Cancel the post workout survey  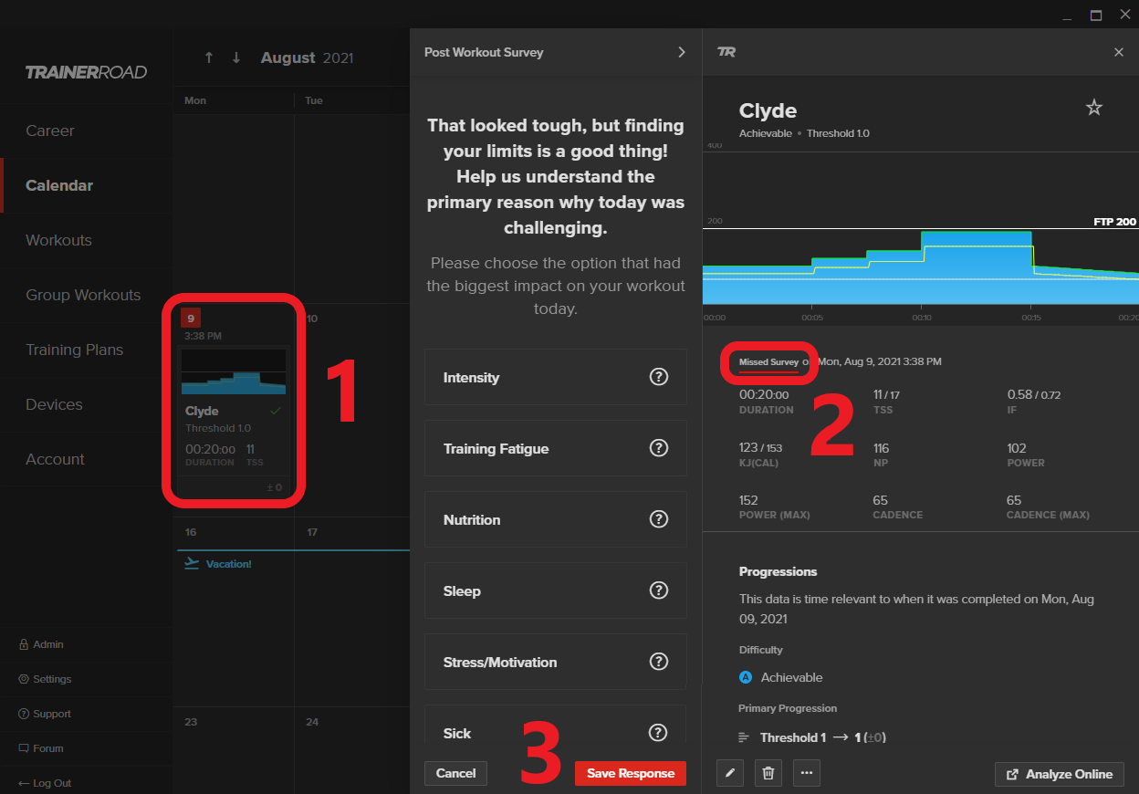pyautogui.click(x=455, y=773)
